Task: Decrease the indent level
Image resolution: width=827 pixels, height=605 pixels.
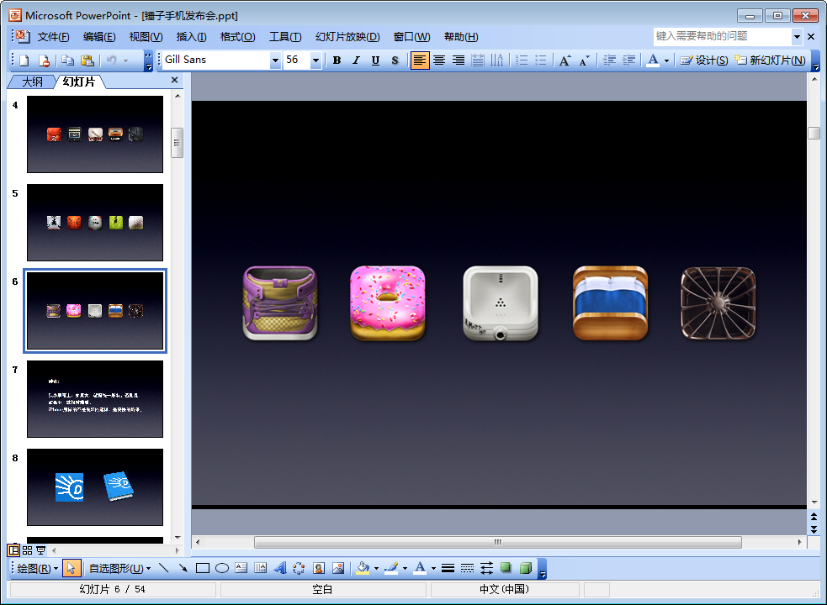Action: [x=609, y=60]
